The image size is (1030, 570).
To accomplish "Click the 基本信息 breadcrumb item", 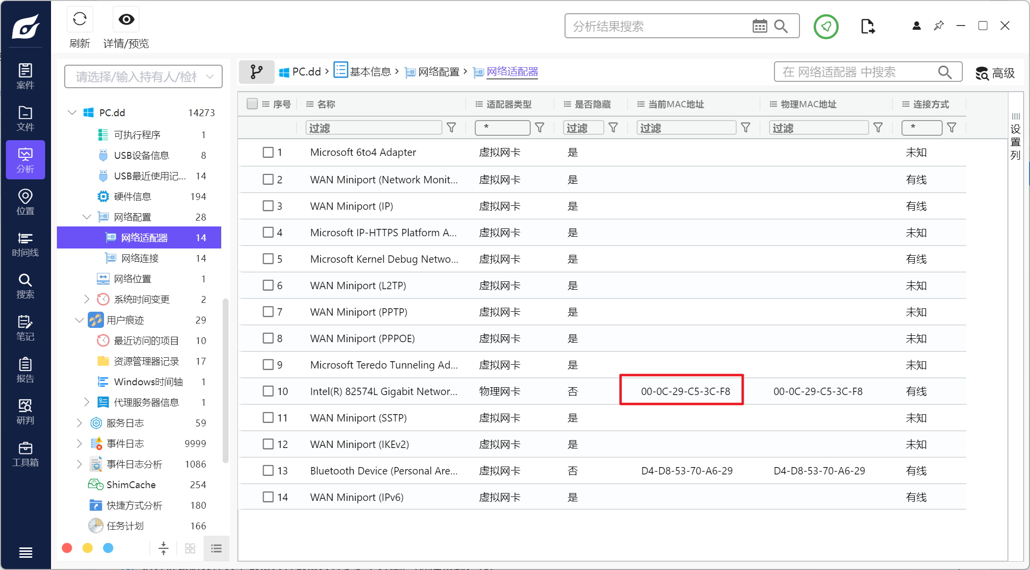I will pyautogui.click(x=370, y=72).
